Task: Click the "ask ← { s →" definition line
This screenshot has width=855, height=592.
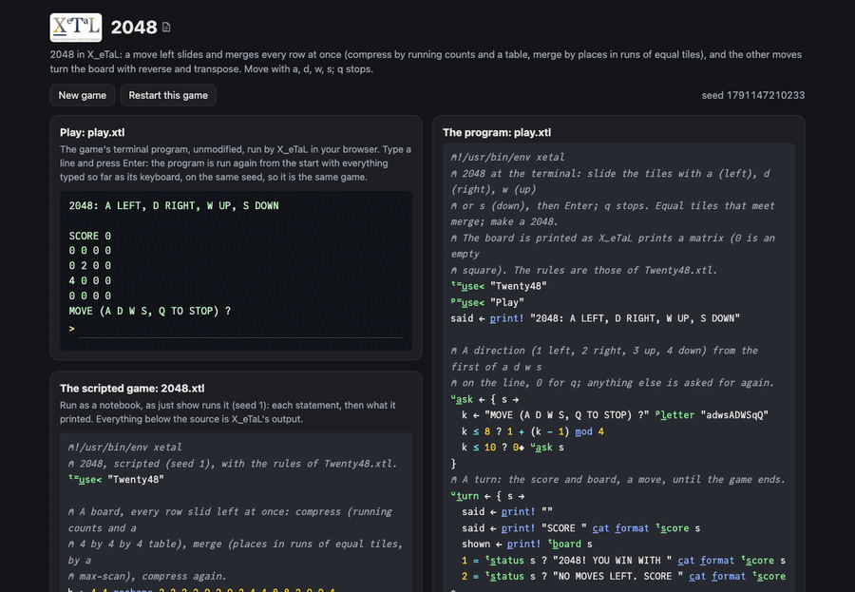Action: coord(484,399)
